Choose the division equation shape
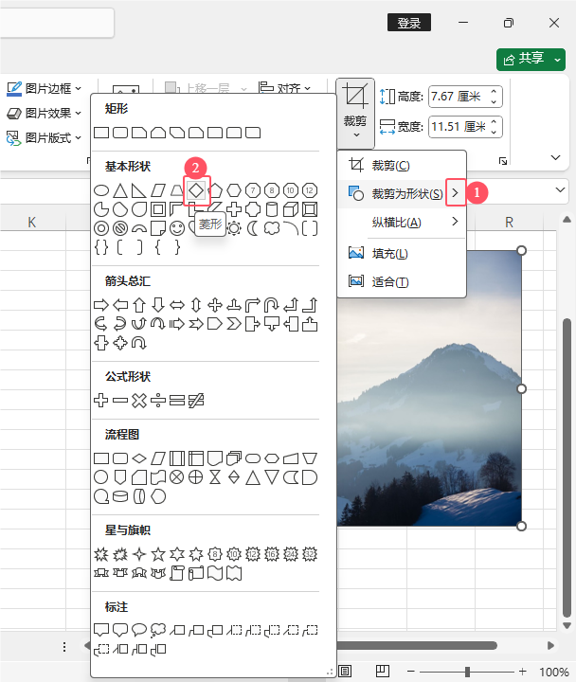576x682 pixels. pos(158,400)
